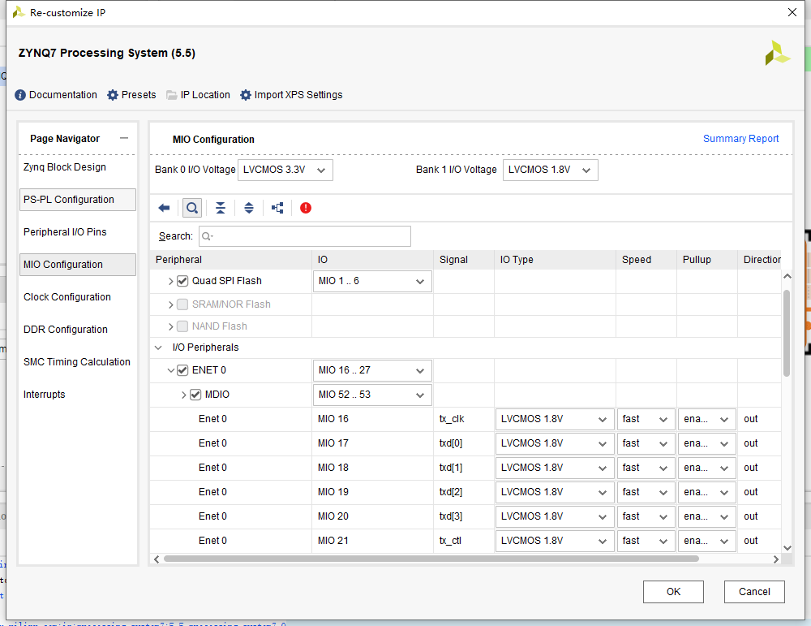Open the Summary Report link
Screen dimensions: 811x626
pos(740,139)
